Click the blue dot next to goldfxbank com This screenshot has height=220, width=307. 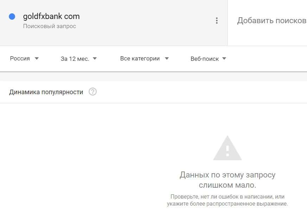coord(12,17)
